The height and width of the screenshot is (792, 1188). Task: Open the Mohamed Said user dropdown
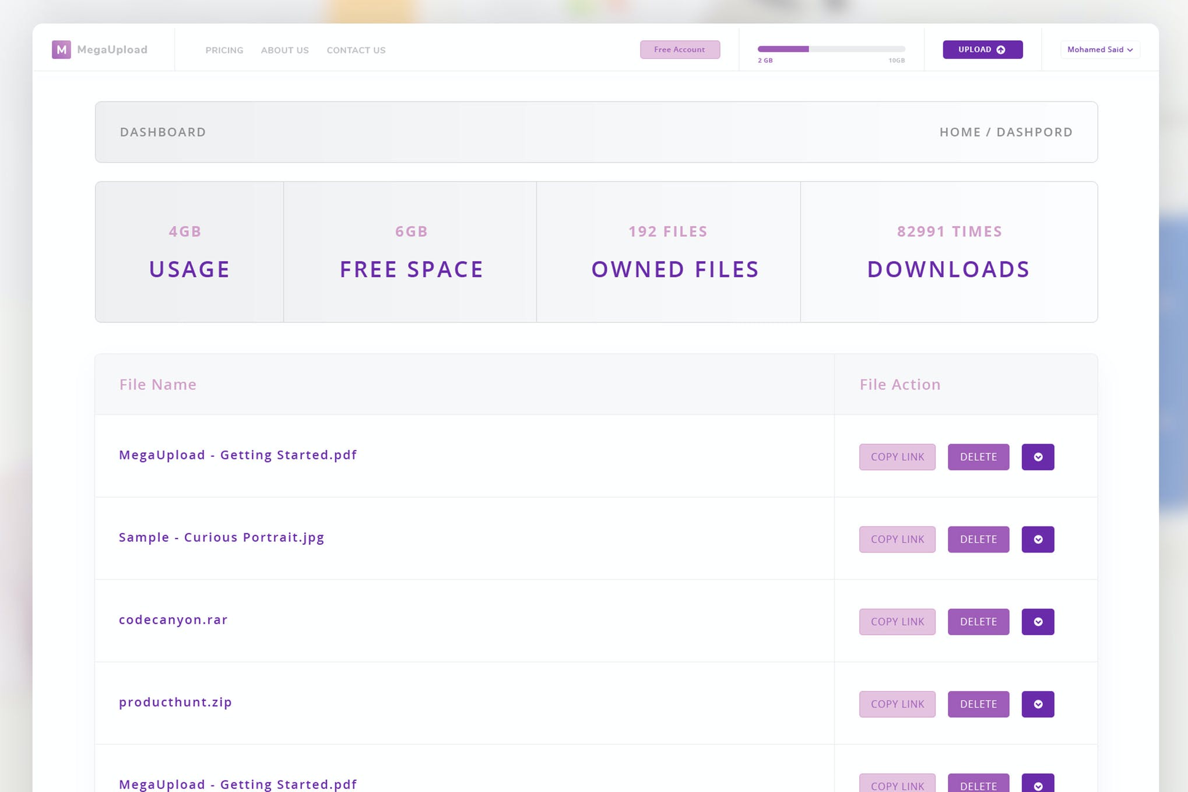tap(1100, 50)
